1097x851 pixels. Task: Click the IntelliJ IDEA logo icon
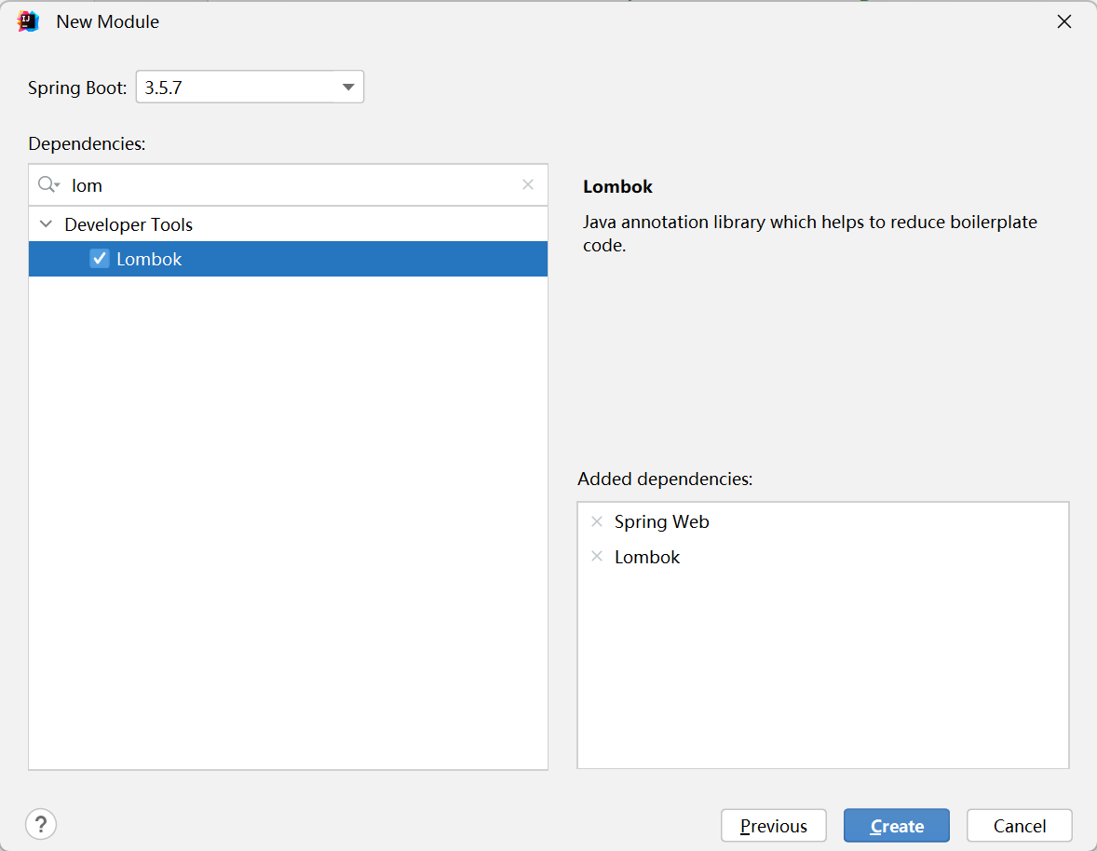(28, 21)
